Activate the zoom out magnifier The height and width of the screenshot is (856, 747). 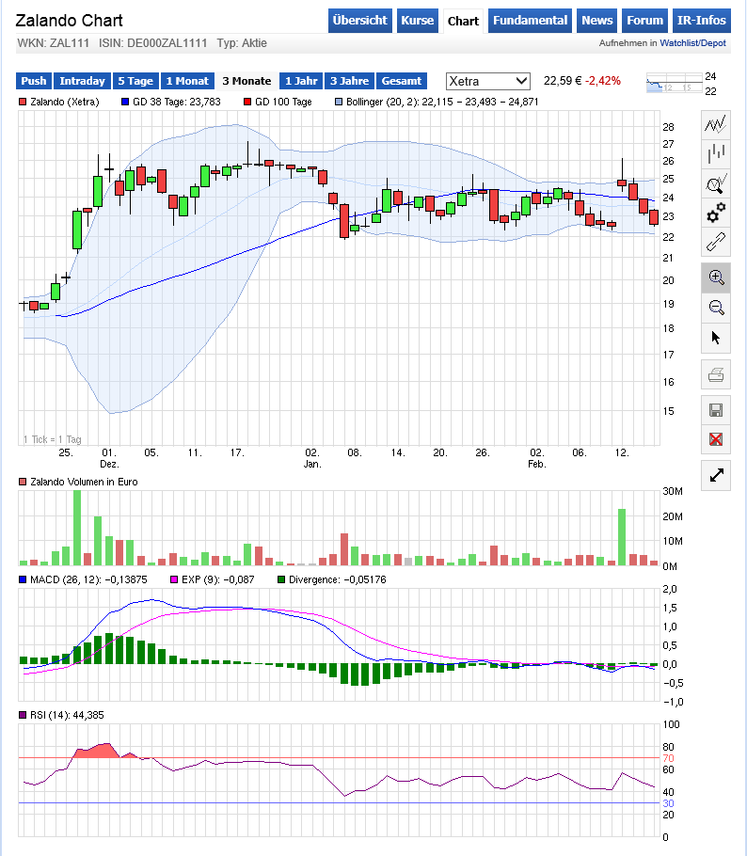tap(715, 308)
